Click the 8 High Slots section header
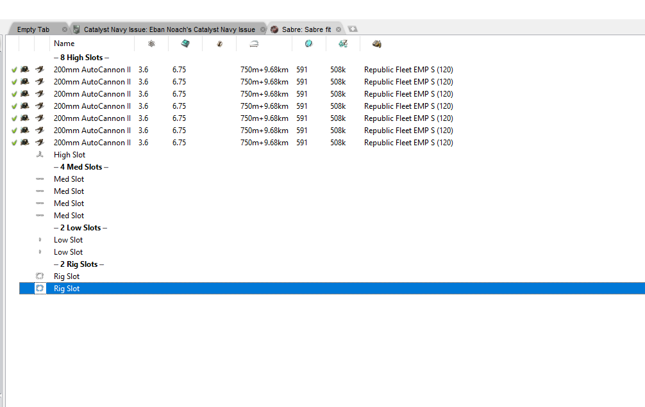645x407 pixels. (81, 58)
